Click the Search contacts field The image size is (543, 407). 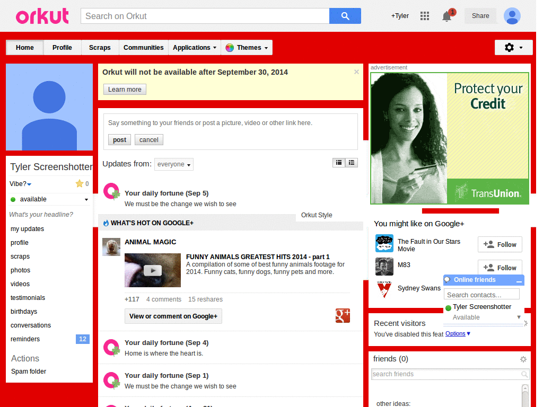(481, 295)
